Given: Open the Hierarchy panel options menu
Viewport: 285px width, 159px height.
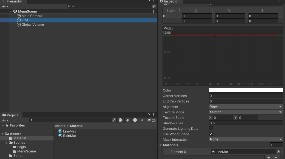Looking at the screenshot, I should [153, 1].
